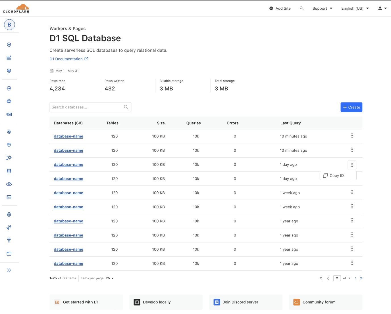The height and width of the screenshot is (314, 391).
Task: Click the lightning diamond Workers sidebar icon
Action: pos(9,132)
